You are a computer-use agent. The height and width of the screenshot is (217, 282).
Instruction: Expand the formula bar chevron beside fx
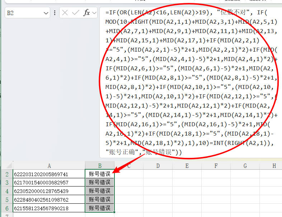[x=94, y=13]
